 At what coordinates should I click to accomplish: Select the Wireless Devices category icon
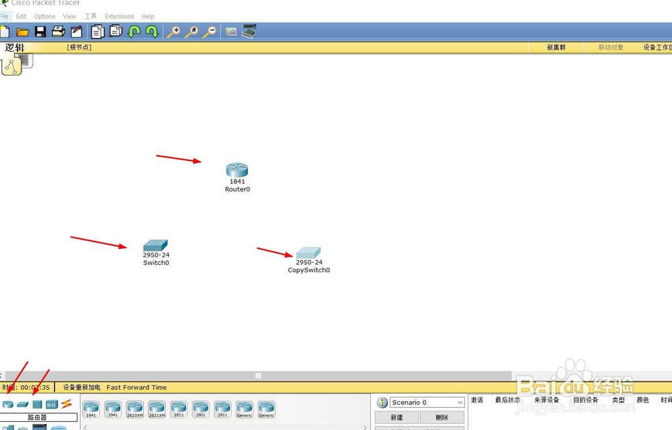click(52, 404)
